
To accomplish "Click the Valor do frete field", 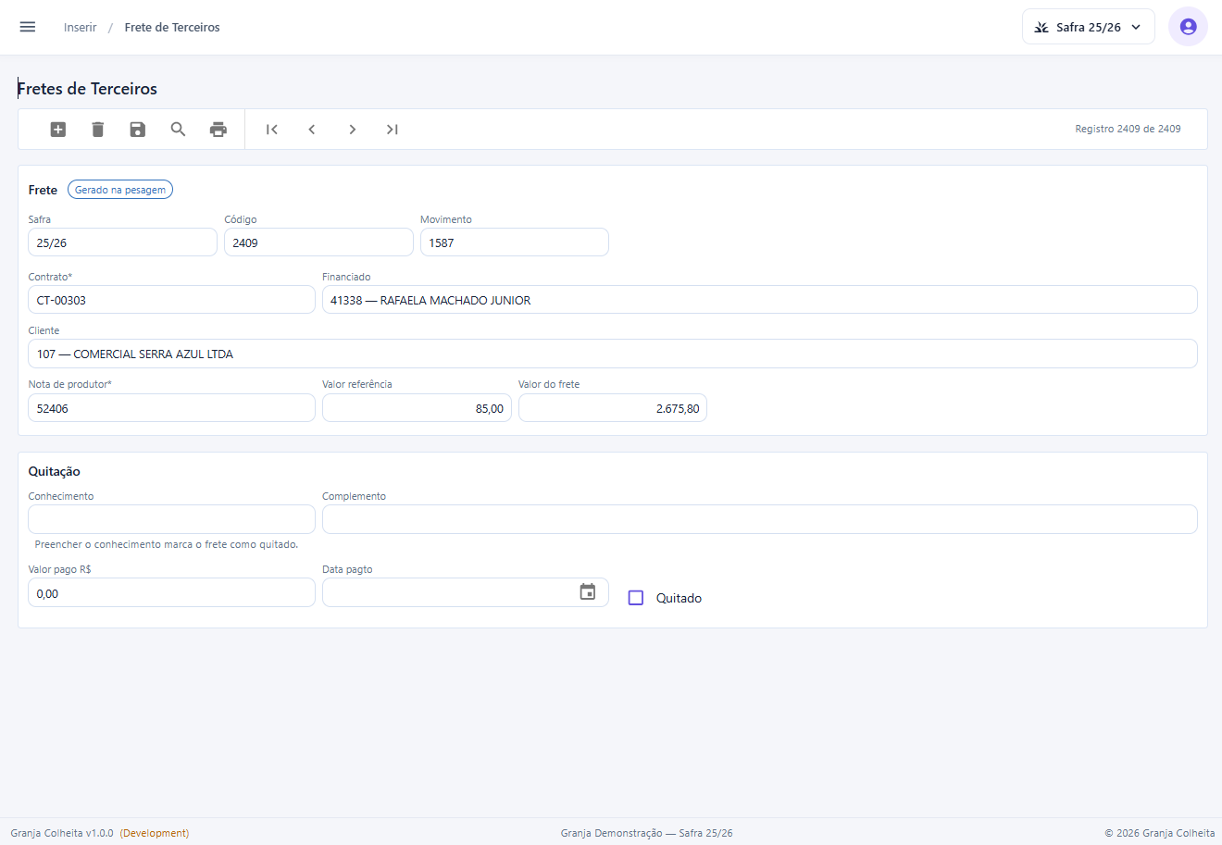I will click(613, 408).
